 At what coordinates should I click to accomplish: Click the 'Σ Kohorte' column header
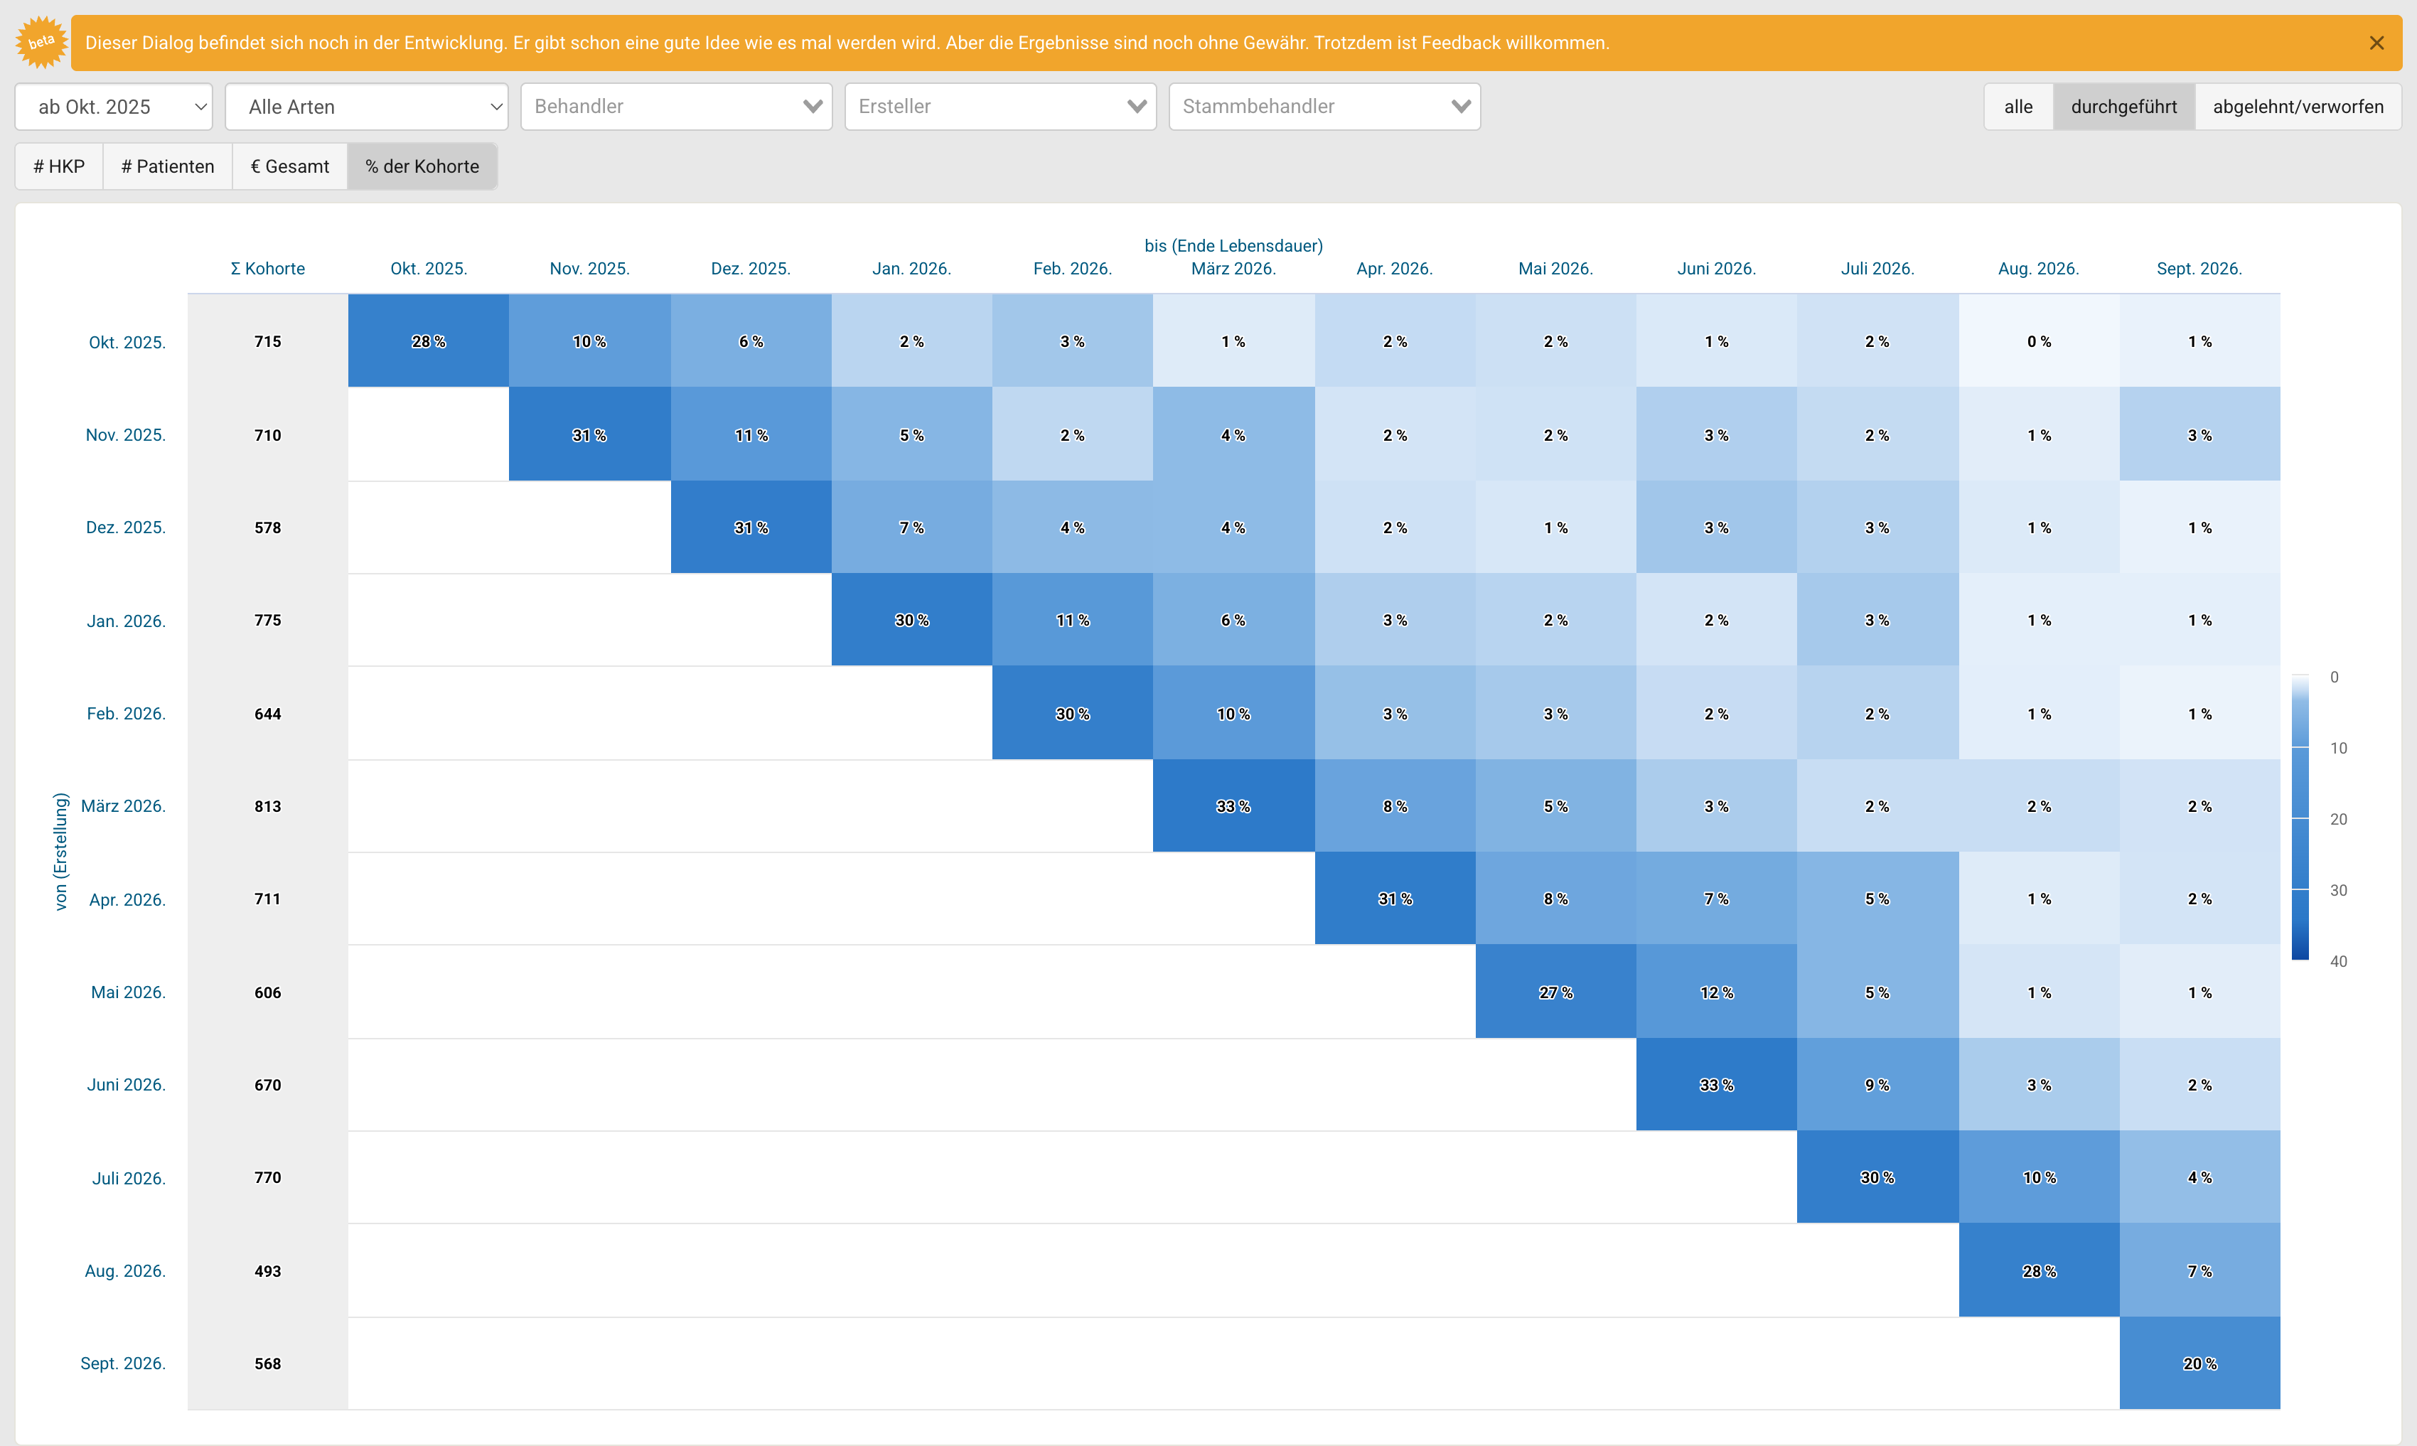click(x=268, y=269)
